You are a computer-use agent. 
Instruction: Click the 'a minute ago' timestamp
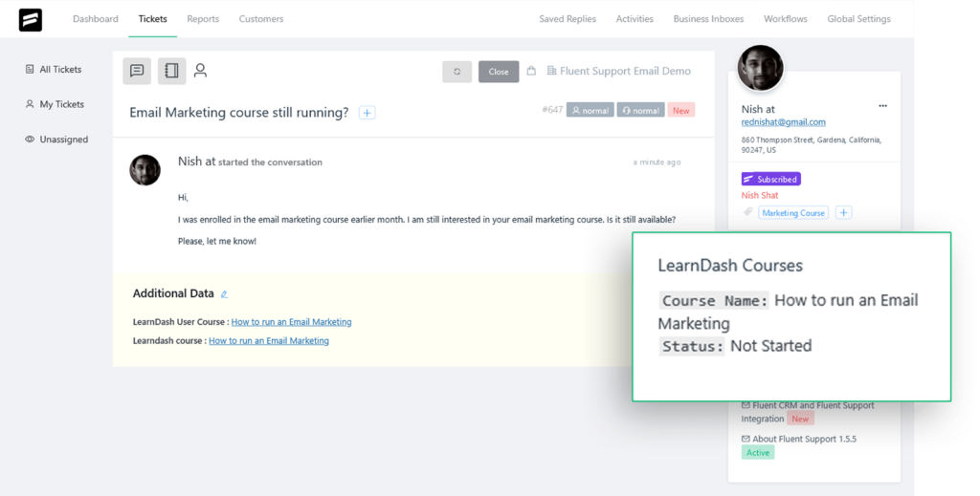657,162
